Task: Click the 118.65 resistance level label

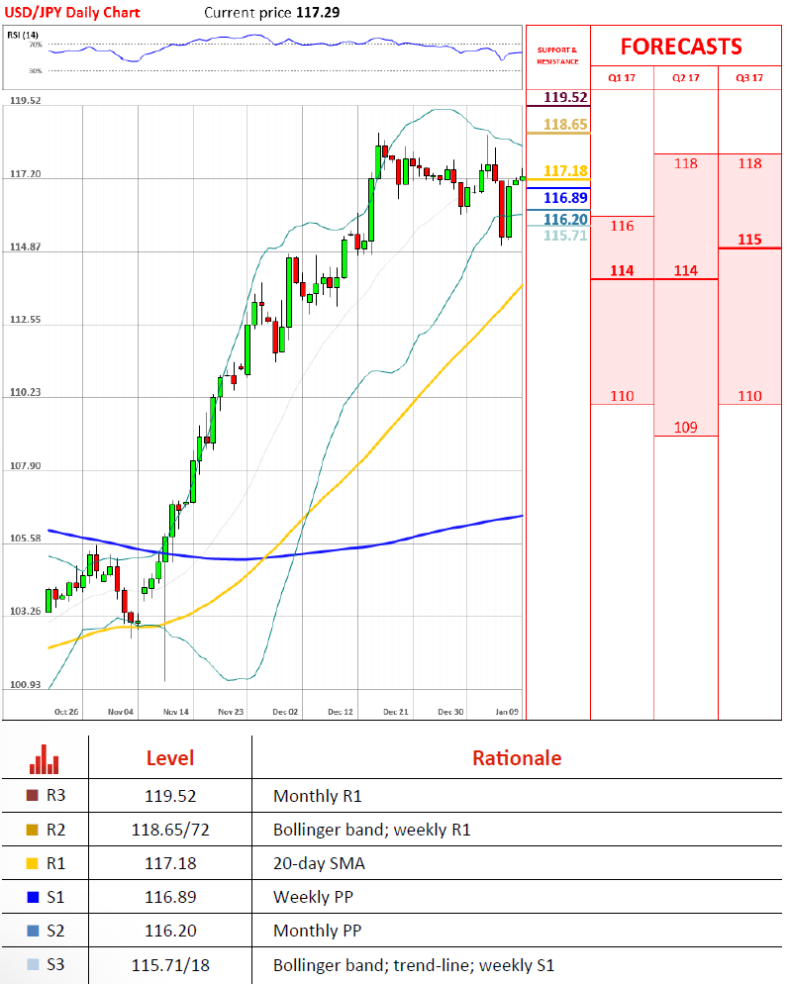Action: point(565,125)
